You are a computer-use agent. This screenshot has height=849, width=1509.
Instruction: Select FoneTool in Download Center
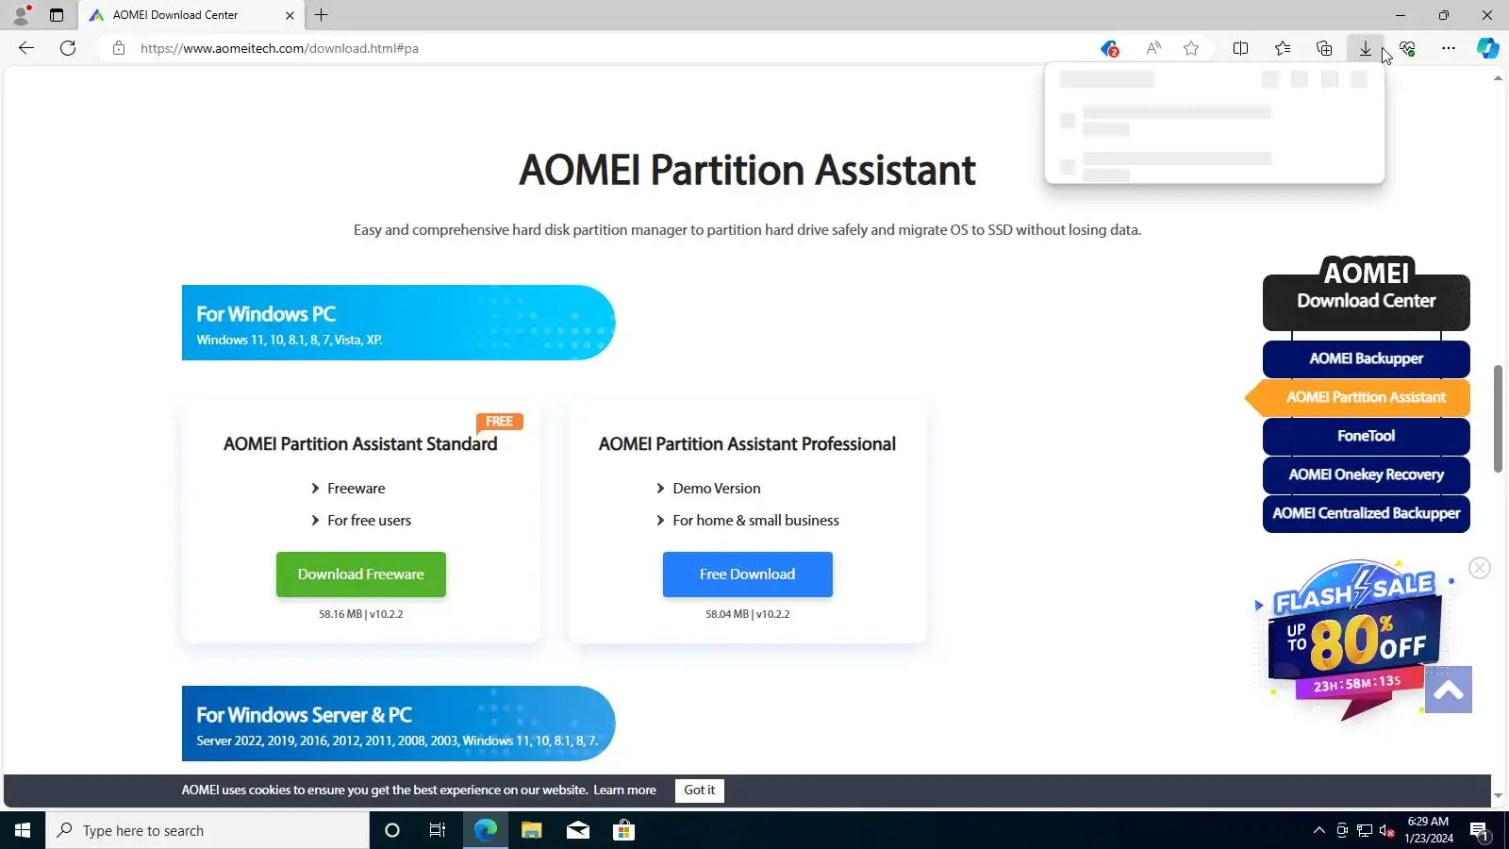coord(1366,436)
